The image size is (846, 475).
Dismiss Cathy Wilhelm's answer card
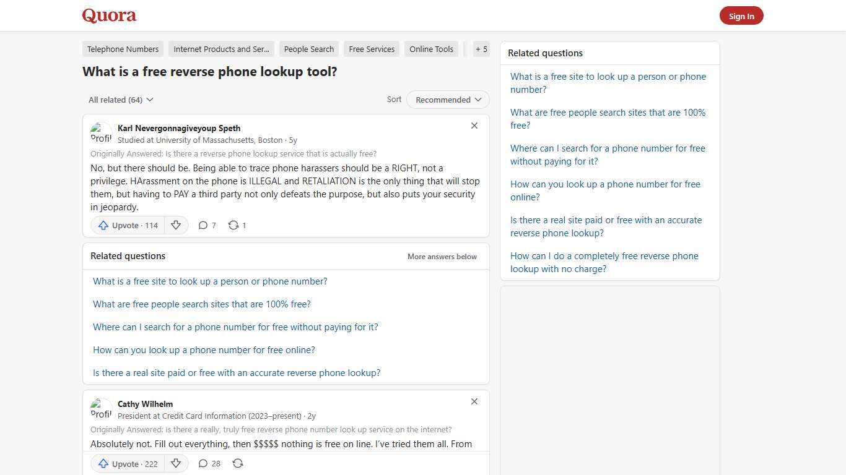click(x=474, y=401)
